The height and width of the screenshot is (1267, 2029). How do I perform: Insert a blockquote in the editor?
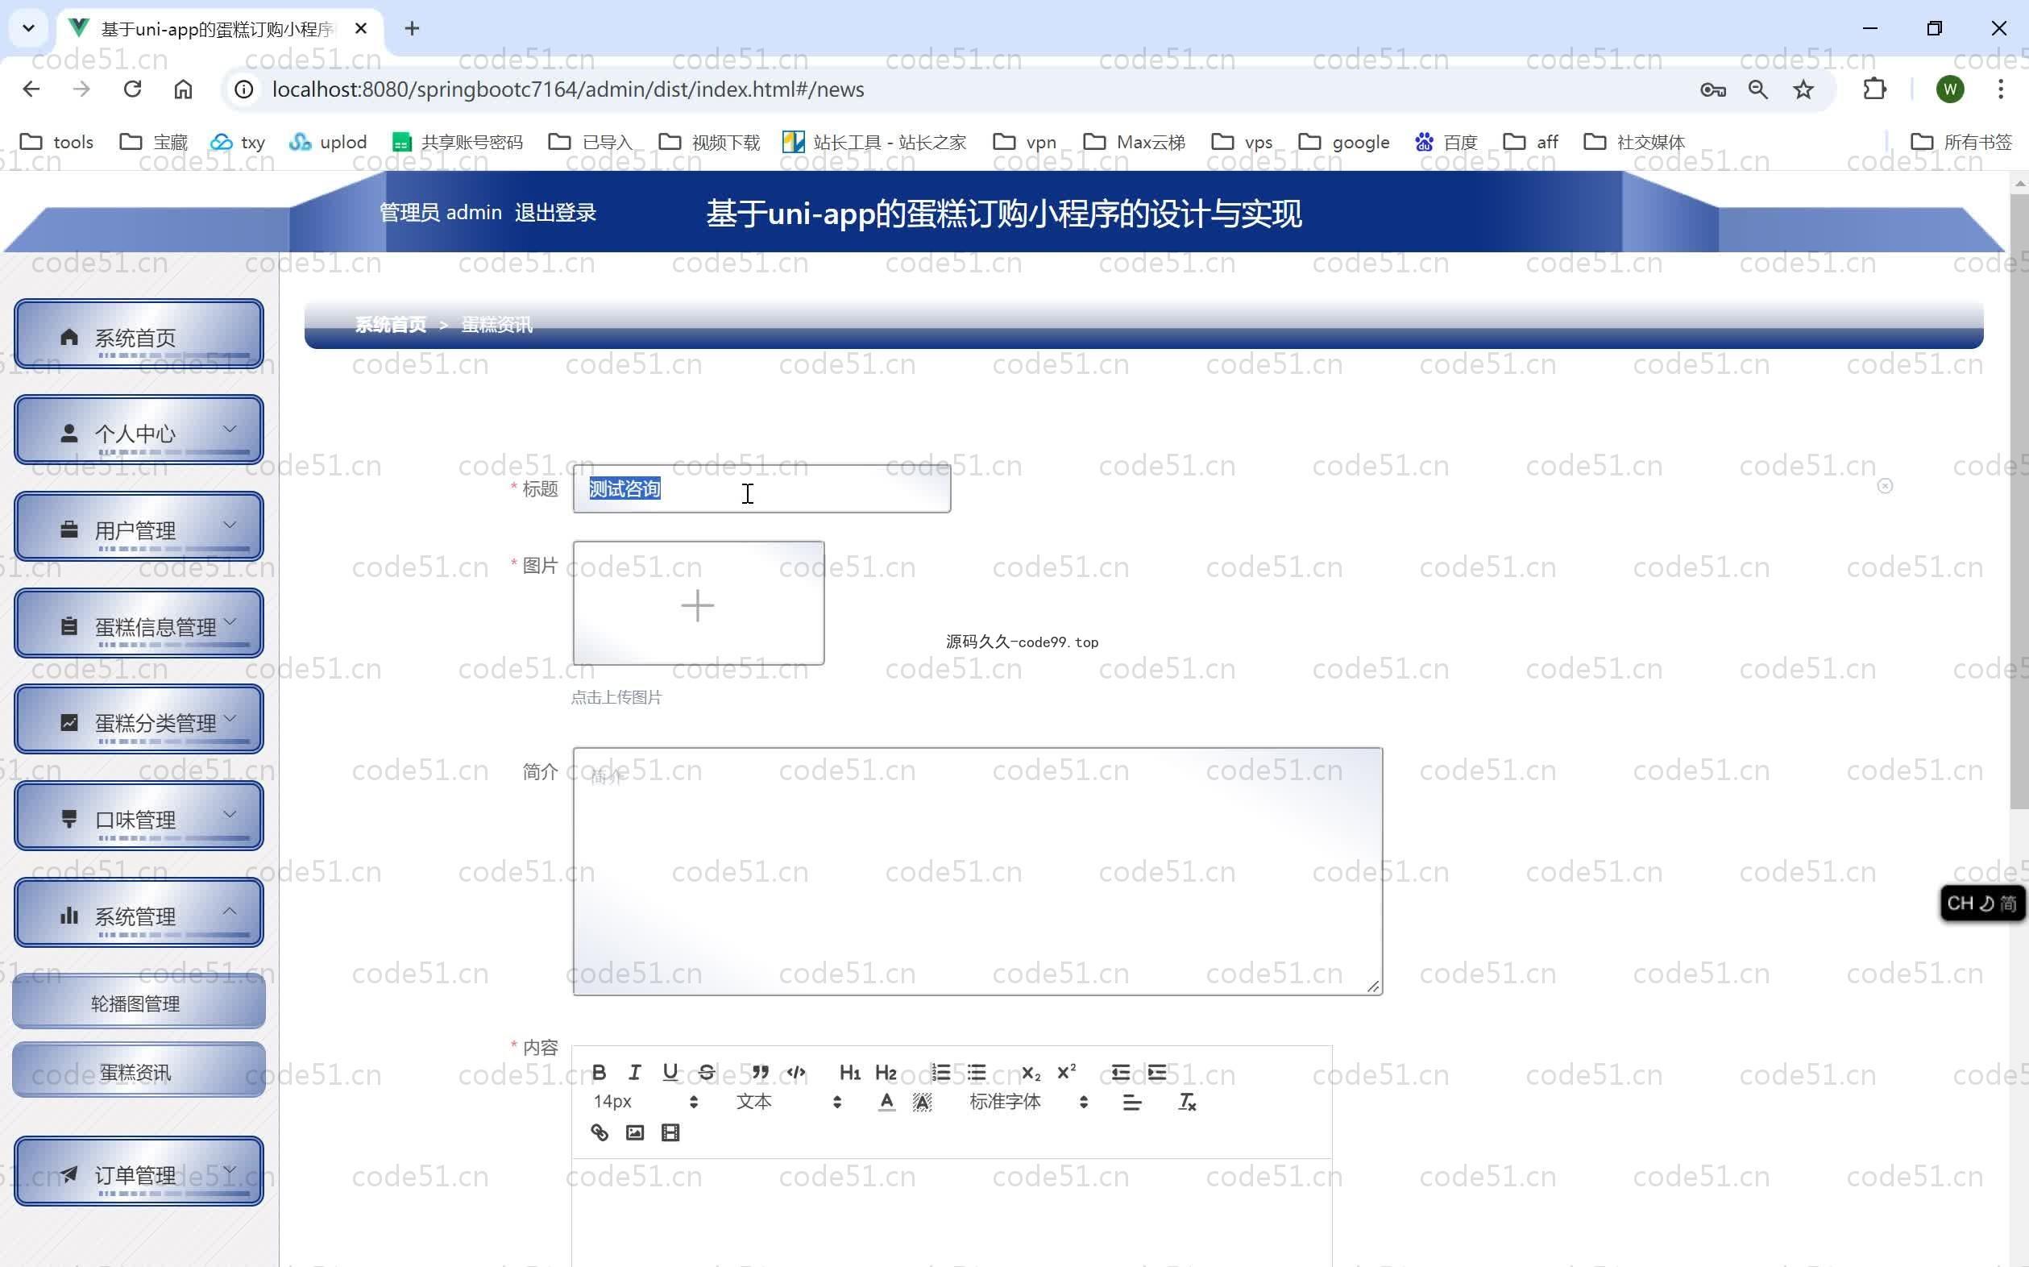(760, 1072)
